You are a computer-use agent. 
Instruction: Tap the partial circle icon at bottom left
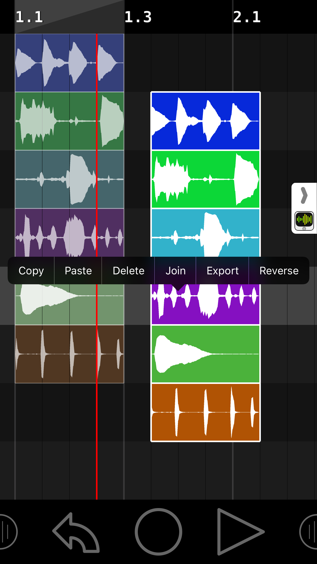8,532
